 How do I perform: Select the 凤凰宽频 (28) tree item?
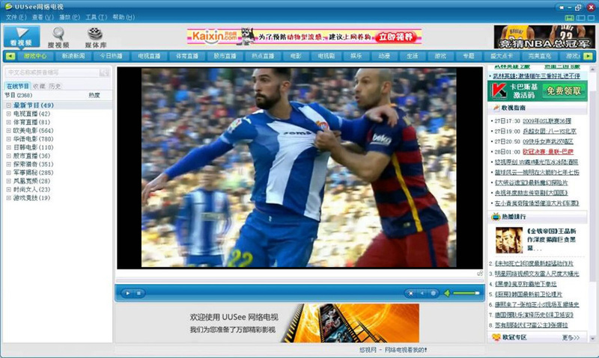pos(31,181)
